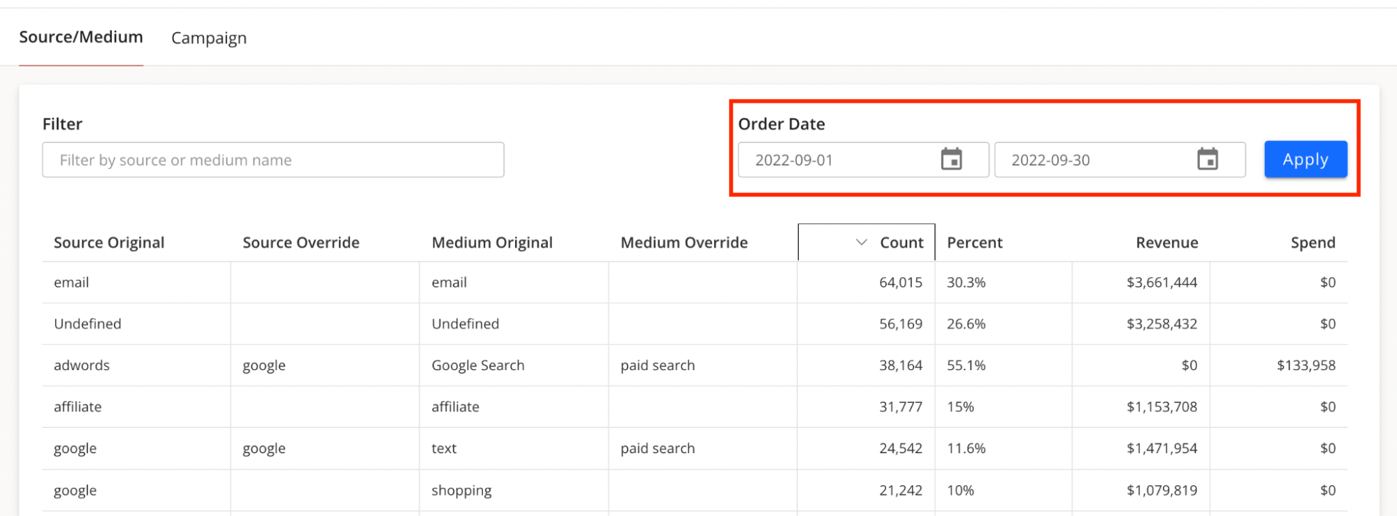Click the count value 56,169
The image size is (1397, 516).
(x=901, y=323)
